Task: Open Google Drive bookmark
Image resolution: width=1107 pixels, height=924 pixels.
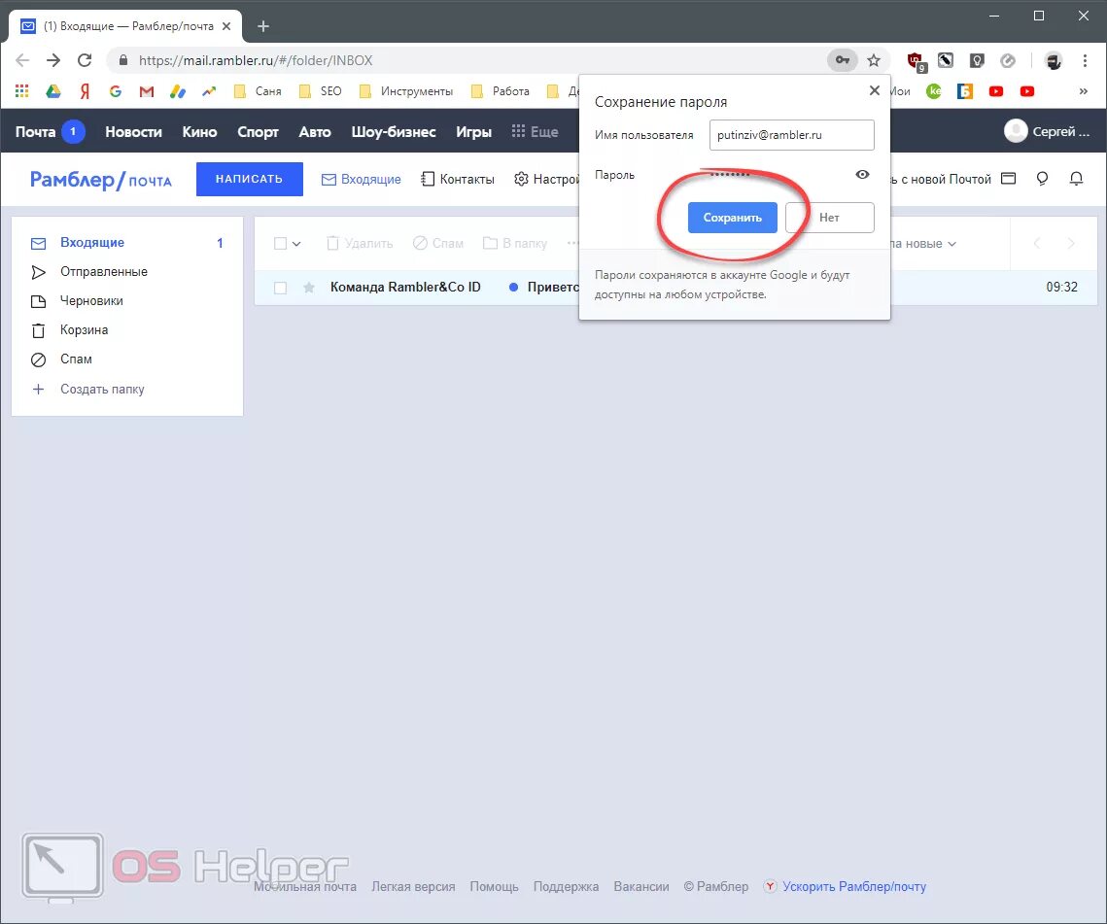Action: (x=52, y=91)
